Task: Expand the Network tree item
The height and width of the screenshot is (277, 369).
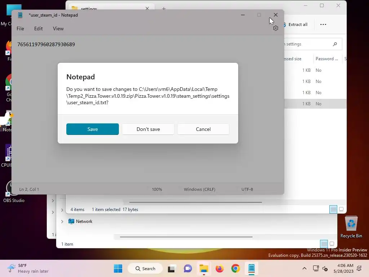Action: pyautogui.click(x=62, y=221)
